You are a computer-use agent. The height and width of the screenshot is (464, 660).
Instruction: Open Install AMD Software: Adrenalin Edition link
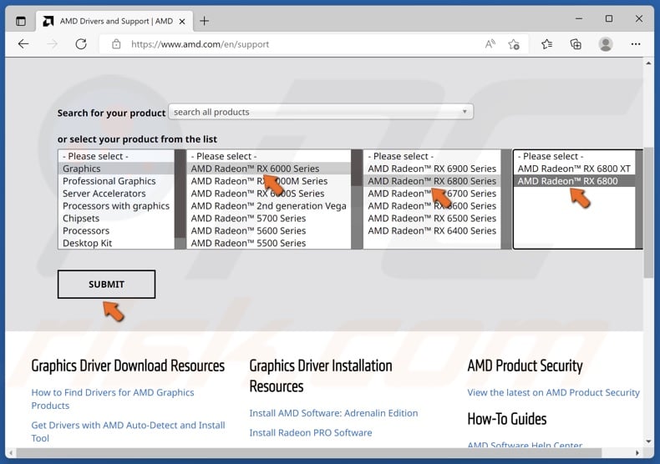click(334, 413)
